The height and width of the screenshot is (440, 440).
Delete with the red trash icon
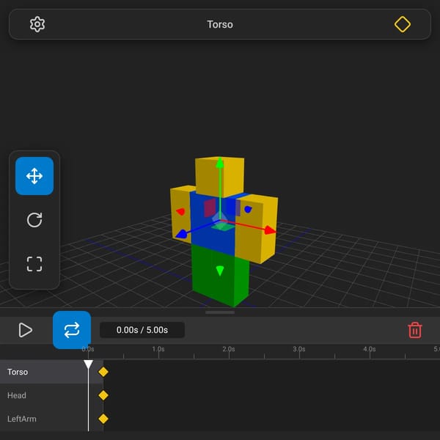pyautogui.click(x=415, y=330)
